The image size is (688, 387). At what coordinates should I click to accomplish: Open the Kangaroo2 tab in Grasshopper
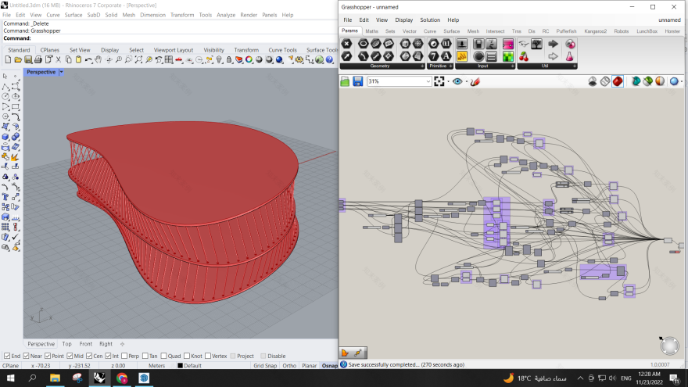click(595, 31)
